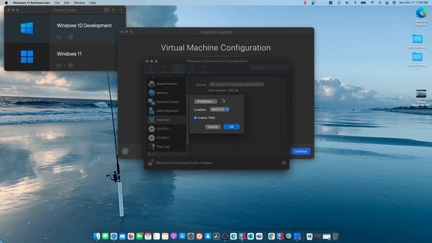Click the power icon for Windows 11
The width and height of the screenshot is (432, 243).
click(59, 65)
